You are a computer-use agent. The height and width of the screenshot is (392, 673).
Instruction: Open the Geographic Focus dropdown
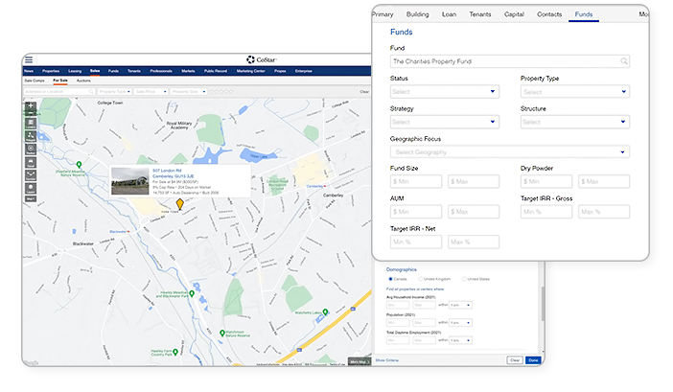(509, 151)
